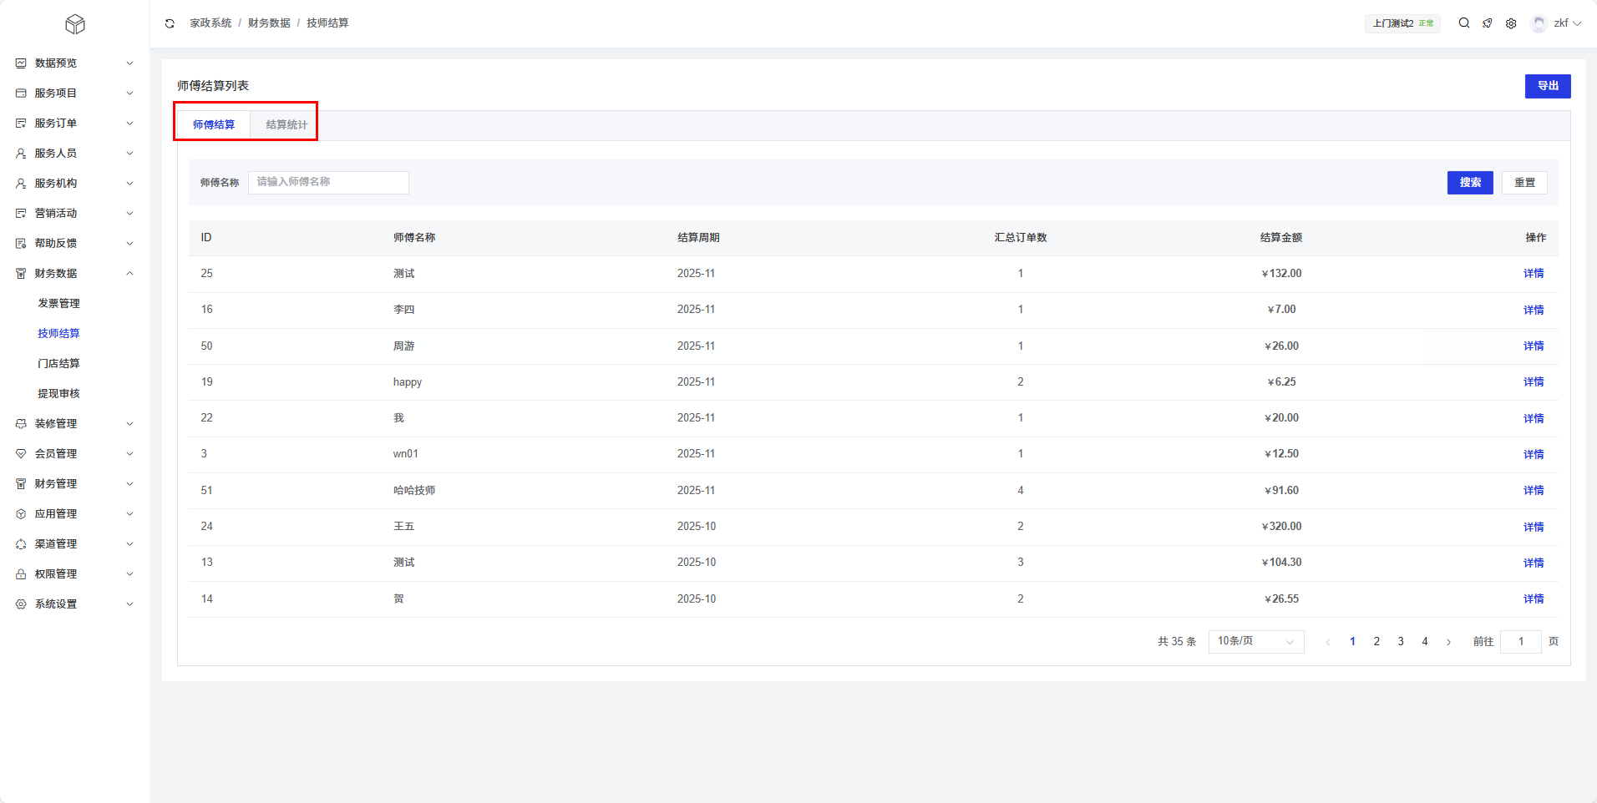Click 家政系统 in the breadcrumb
Image resolution: width=1597 pixels, height=803 pixels.
(210, 23)
